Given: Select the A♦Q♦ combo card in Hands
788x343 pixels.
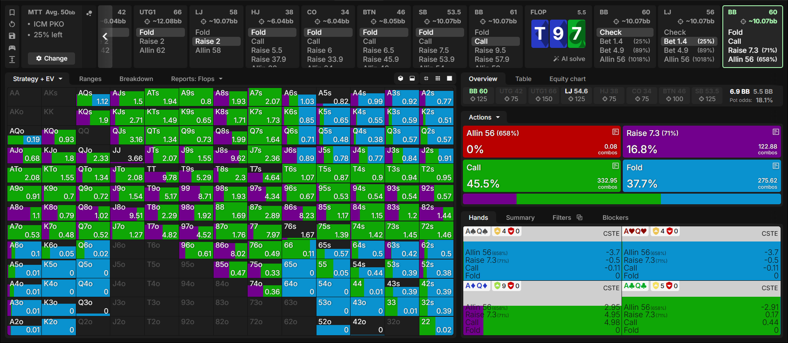Looking at the screenshot, I should (542, 308).
